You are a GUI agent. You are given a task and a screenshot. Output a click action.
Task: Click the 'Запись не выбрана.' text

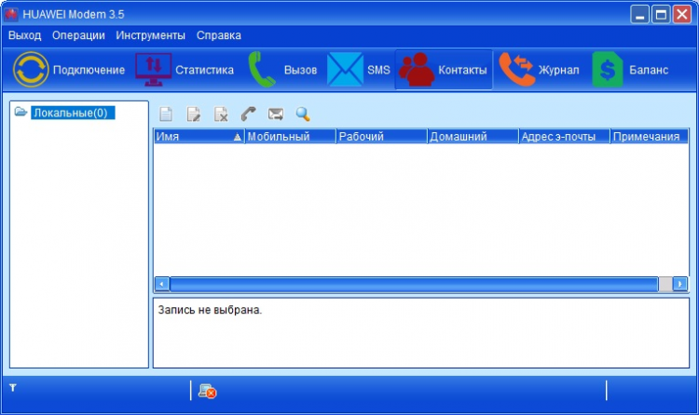click(210, 310)
